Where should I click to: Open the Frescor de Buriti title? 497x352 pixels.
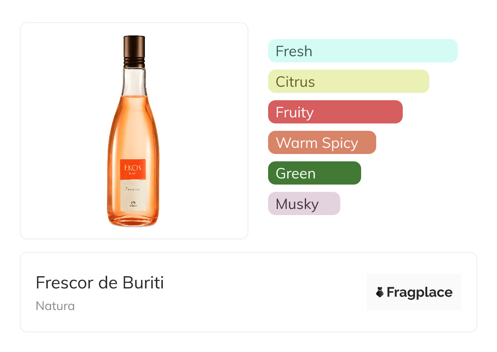[x=100, y=282]
